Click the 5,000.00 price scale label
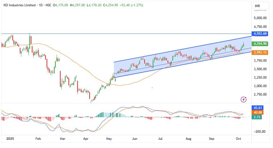 pyautogui.click(x=260, y=18)
